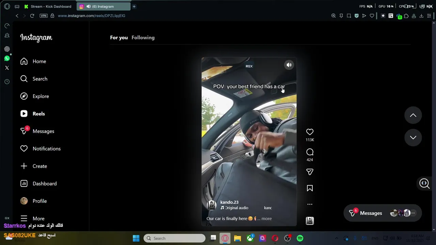Open the floating Messages panel
The height and width of the screenshot is (245, 436).
pyautogui.click(x=383, y=213)
